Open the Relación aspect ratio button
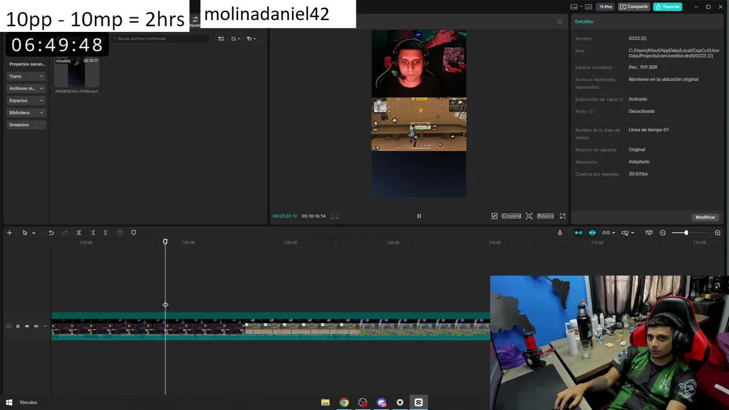 tap(545, 216)
